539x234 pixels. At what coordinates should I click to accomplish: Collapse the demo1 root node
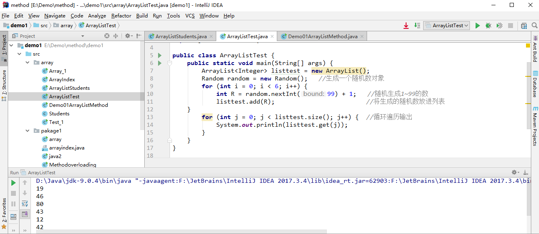(x=11, y=45)
